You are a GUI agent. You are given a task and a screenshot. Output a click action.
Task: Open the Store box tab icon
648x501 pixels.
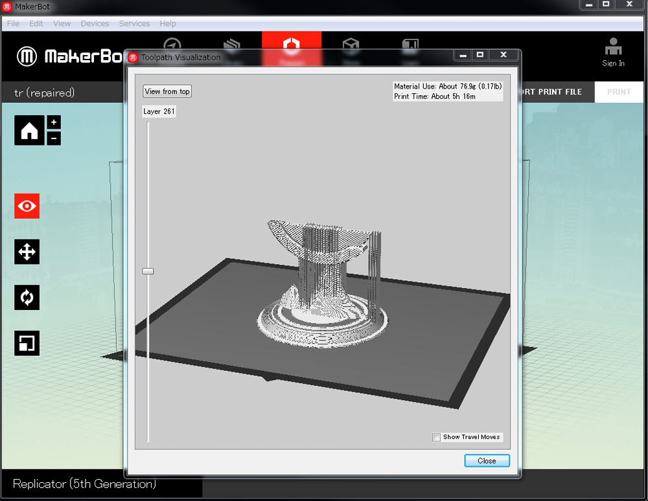point(351,44)
